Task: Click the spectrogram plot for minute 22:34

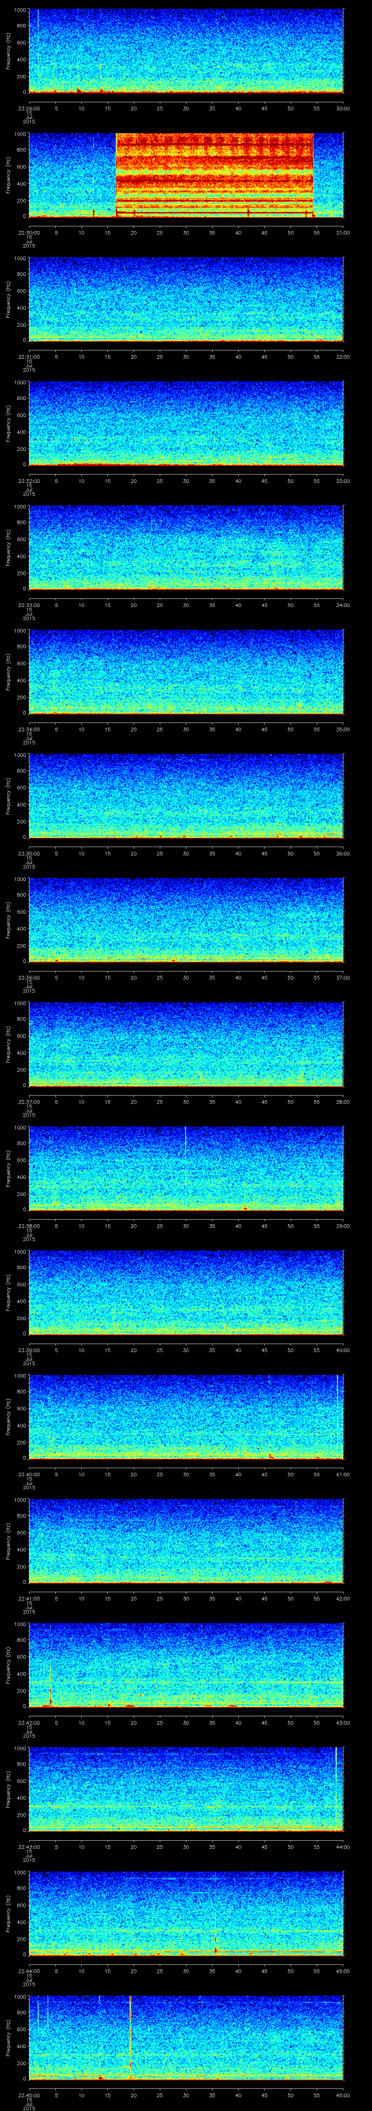Action: coord(186,672)
